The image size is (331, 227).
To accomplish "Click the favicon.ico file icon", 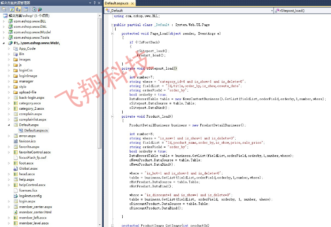I will click(15, 141).
